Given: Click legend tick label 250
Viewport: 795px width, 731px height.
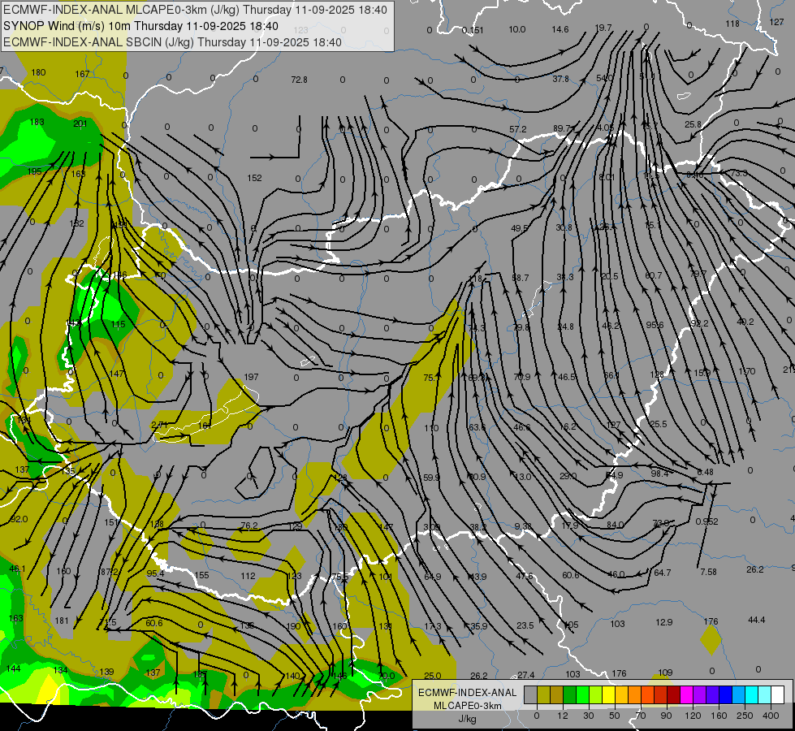Looking at the screenshot, I should [745, 716].
